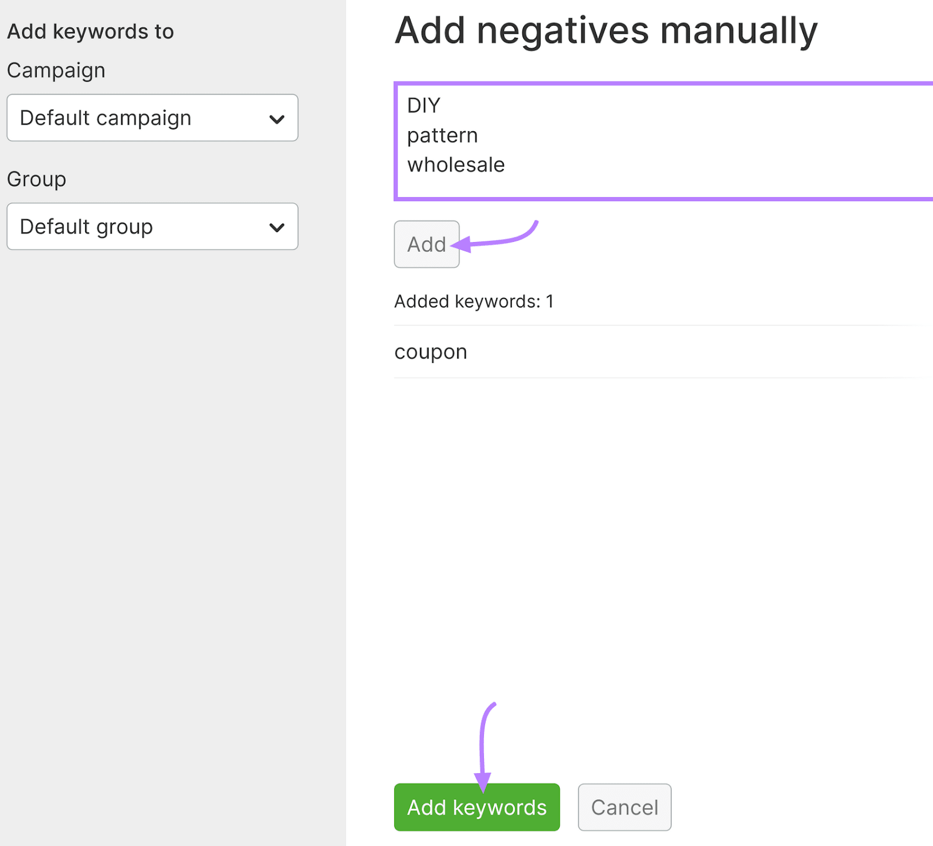The height and width of the screenshot is (846, 933).
Task: Click the Campaign field label
Action: (56, 70)
